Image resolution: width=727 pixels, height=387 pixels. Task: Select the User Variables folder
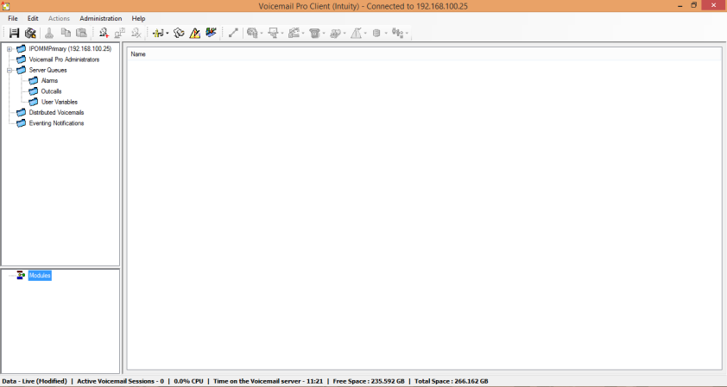coord(60,102)
